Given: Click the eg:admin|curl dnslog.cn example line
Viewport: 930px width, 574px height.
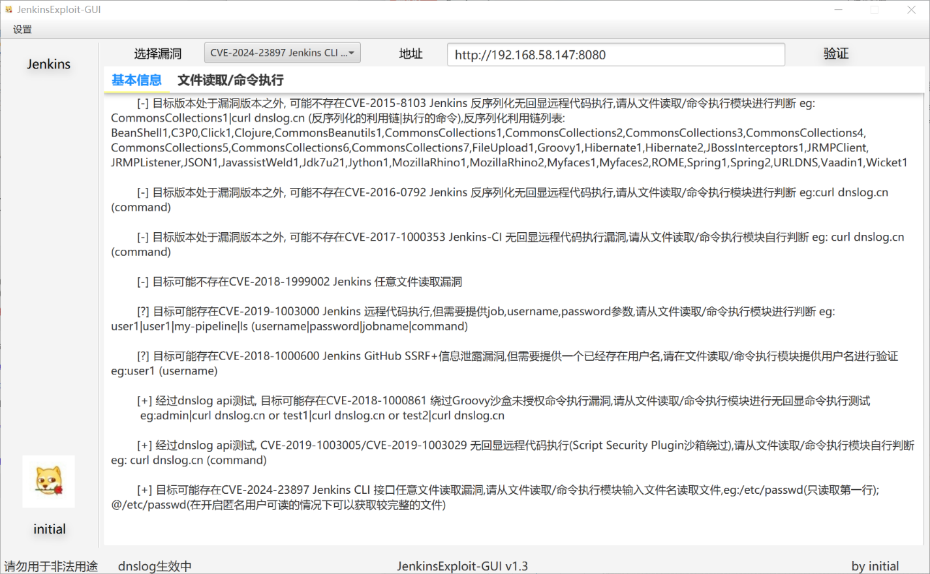Looking at the screenshot, I should coord(322,415).
